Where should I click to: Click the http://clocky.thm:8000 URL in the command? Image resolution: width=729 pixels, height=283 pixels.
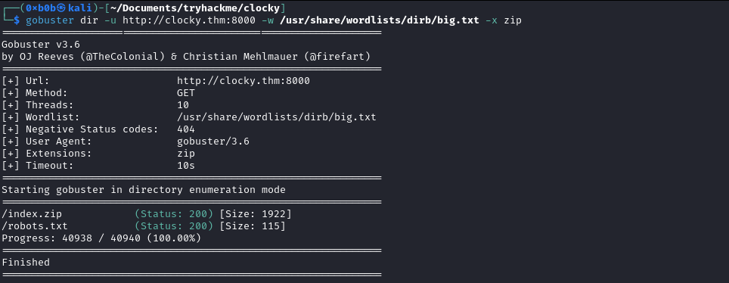[x=189, y=20]
